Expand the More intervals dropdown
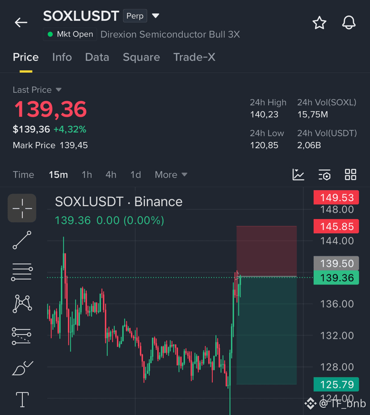Image resolution: width=370 pixels, height=415 pixels. tap(171, 174)
